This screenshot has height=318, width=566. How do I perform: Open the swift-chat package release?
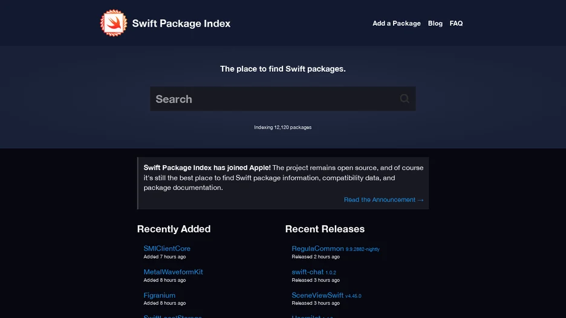(308, 272)
